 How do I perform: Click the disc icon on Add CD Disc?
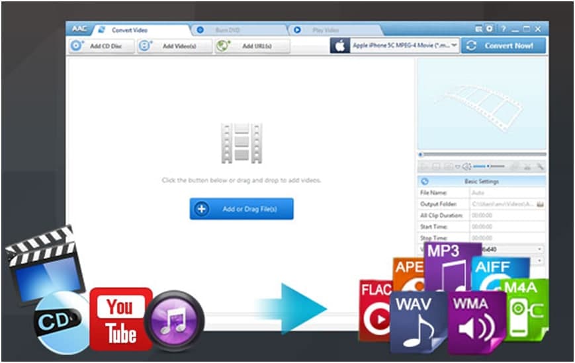click(x=76, y=46)
